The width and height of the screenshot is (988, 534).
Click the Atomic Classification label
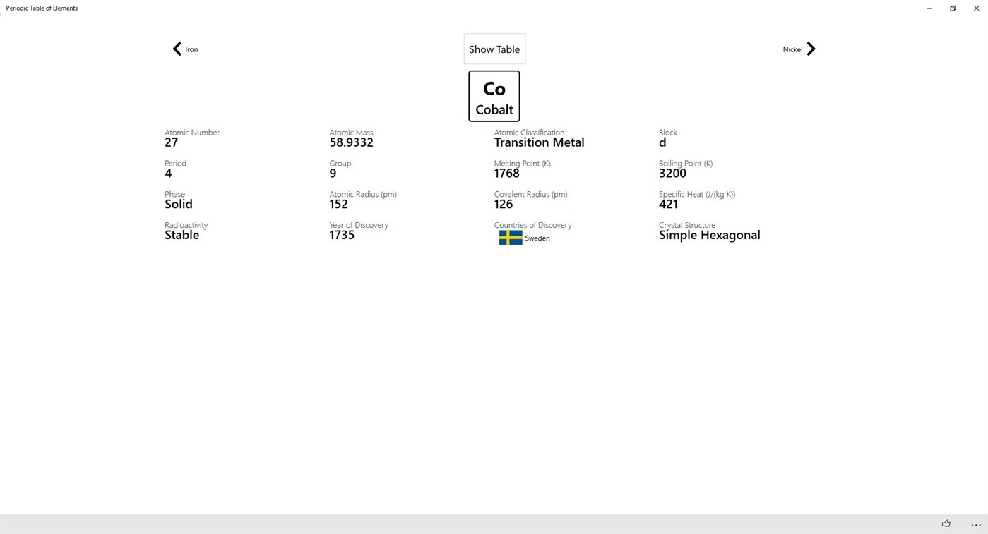529,133
